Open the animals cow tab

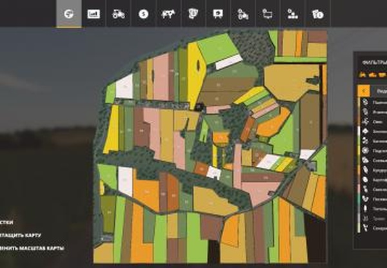pyautogui.click(x=168, y=14)
